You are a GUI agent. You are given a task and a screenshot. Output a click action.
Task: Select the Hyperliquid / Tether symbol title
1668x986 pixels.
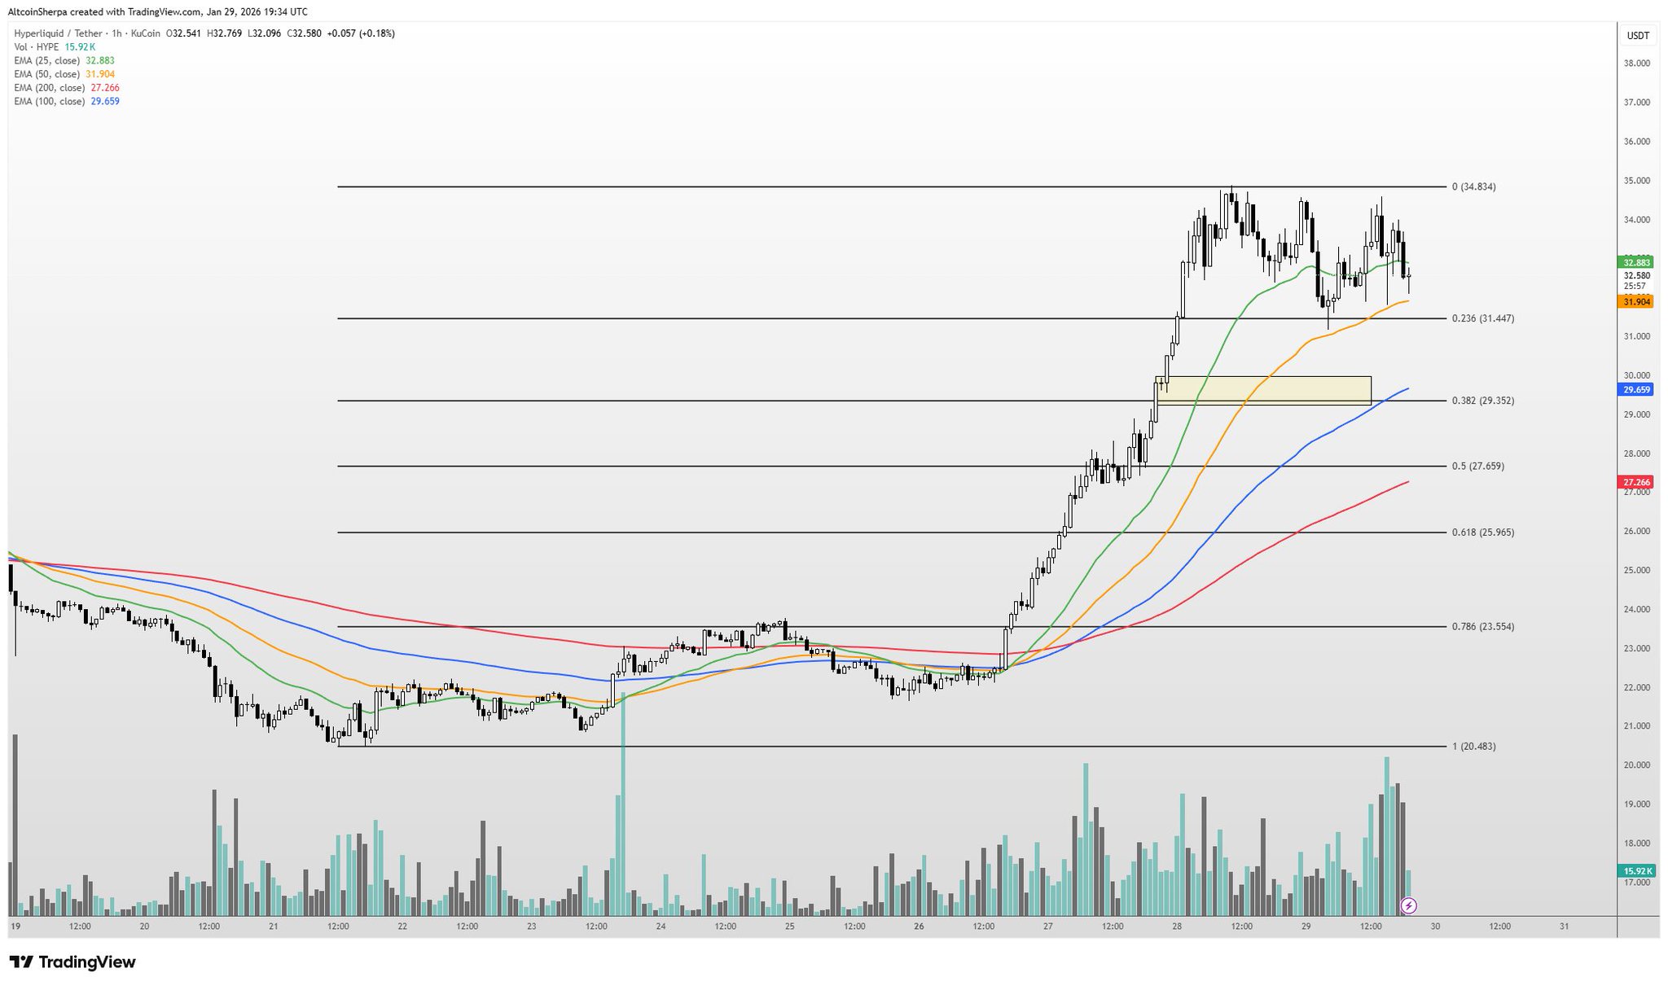point(57,33)
